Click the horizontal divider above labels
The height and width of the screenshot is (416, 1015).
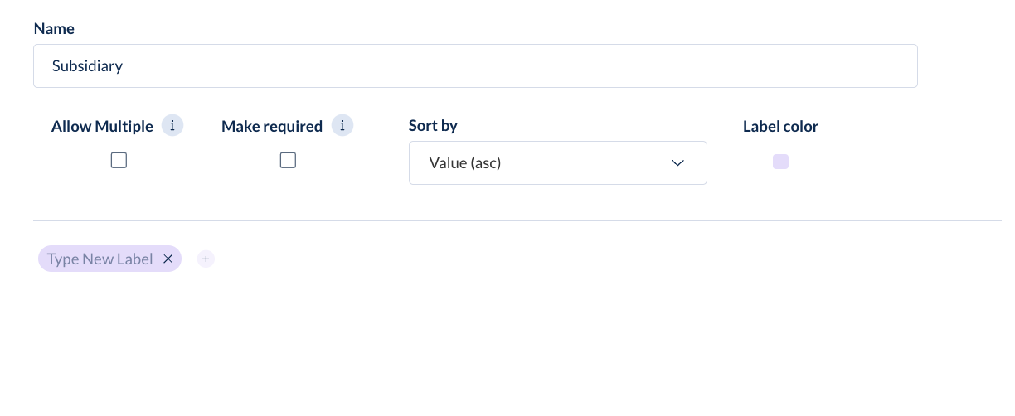[x=517, y=220]
